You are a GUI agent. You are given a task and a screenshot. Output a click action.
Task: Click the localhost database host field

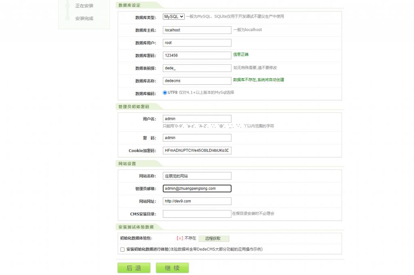[x=197, y=29]
